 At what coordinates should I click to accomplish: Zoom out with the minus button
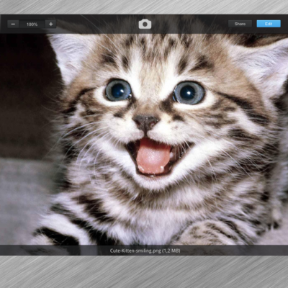(13, 24)
